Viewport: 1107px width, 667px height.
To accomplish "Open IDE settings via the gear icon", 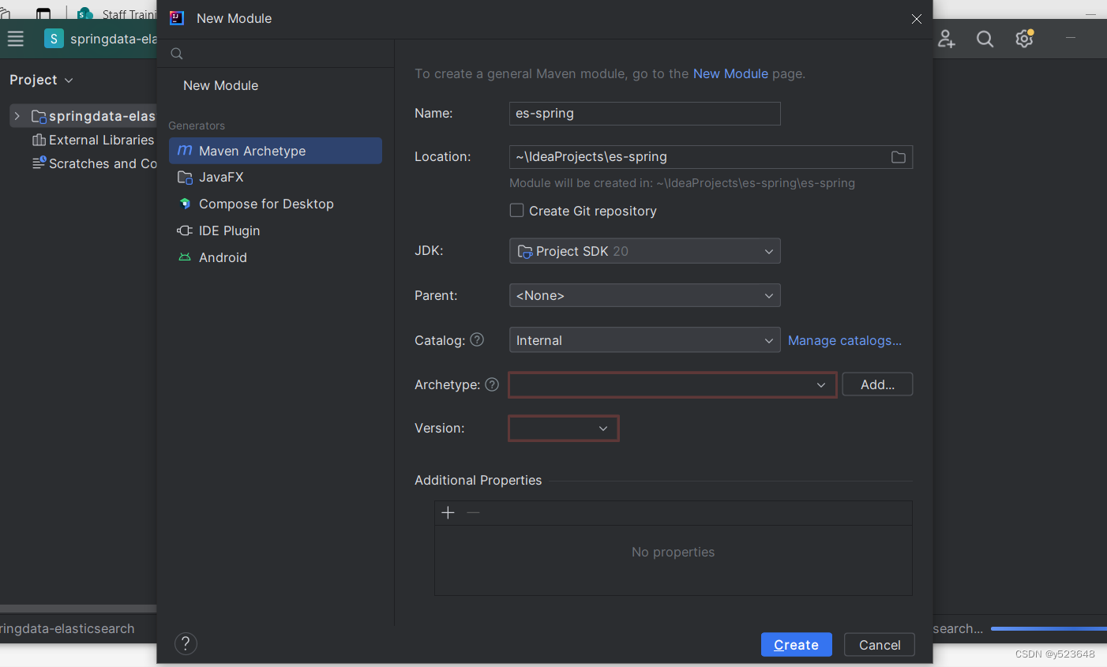I will coord(1024,38).
